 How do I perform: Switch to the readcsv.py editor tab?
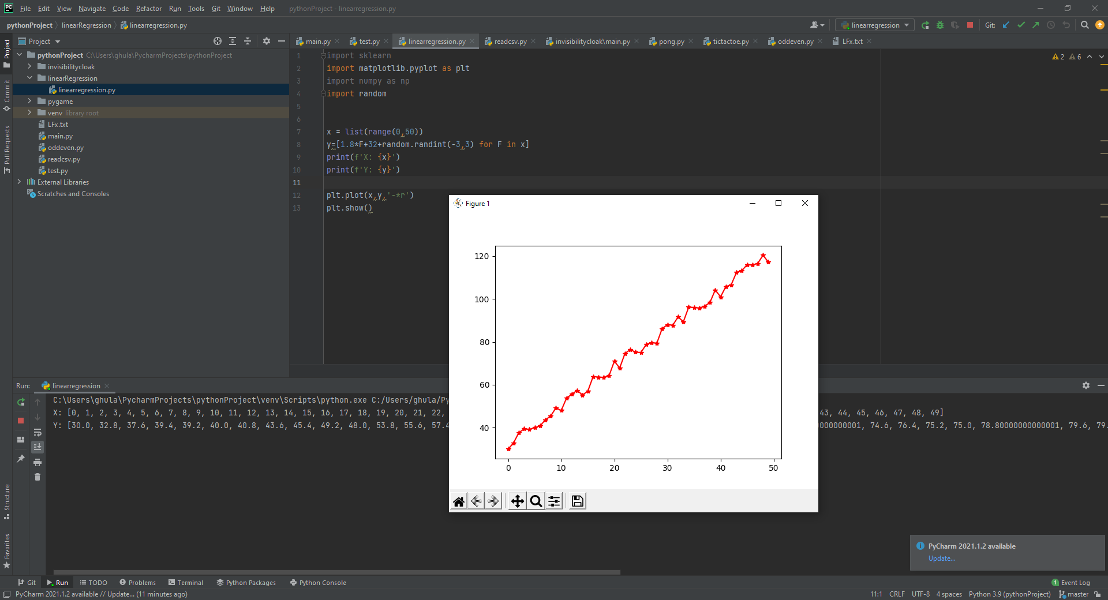point(510,42)
